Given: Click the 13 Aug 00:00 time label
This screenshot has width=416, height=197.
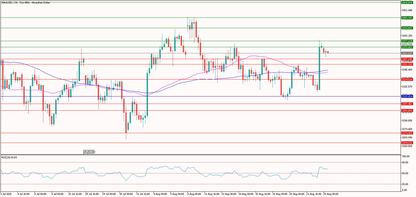Looking at the screenshot, I should click(228, 194).
